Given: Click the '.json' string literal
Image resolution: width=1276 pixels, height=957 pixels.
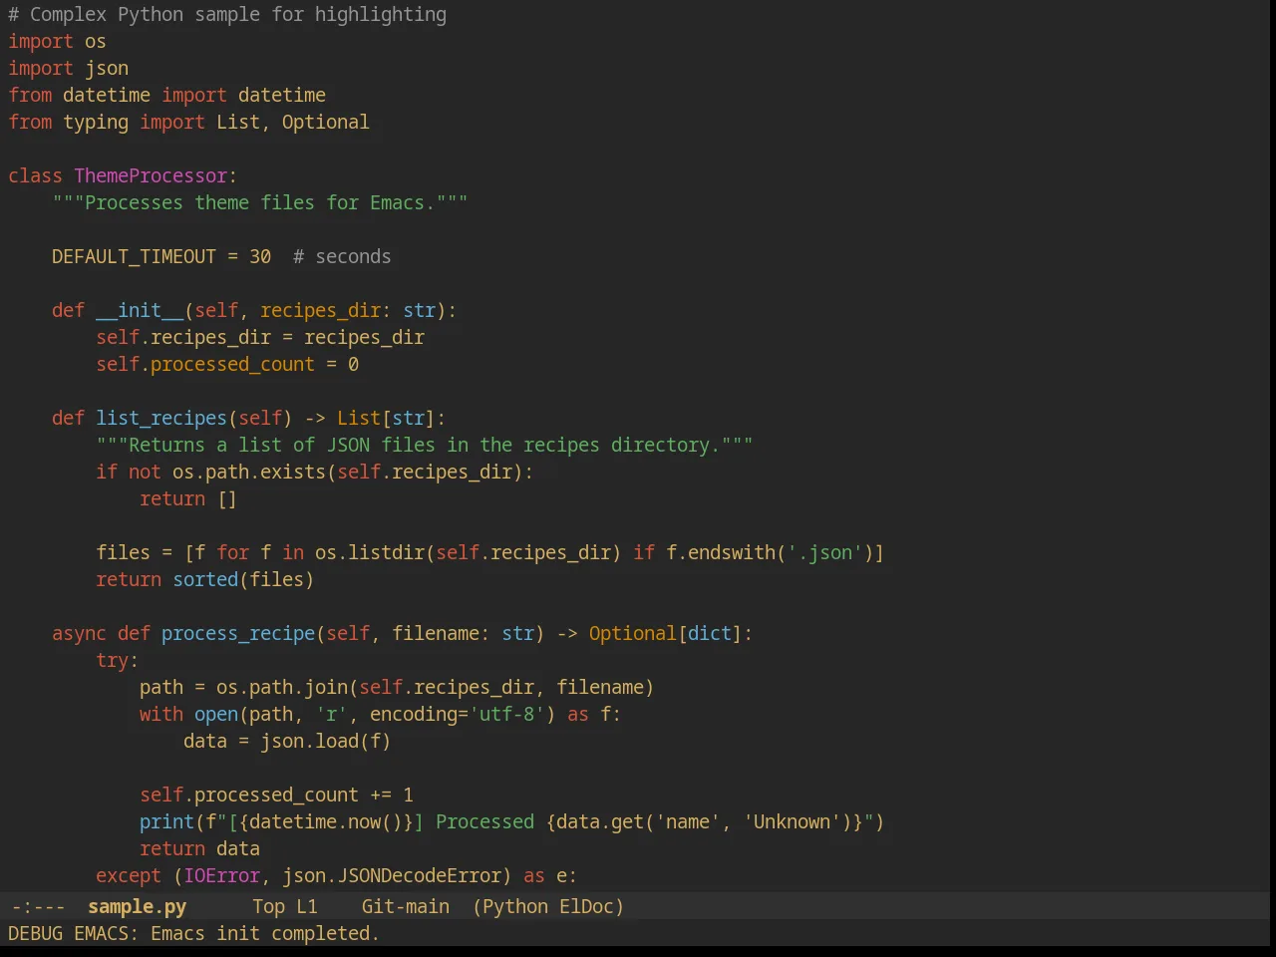Looking at the screenshot, I should click(825, 553).
